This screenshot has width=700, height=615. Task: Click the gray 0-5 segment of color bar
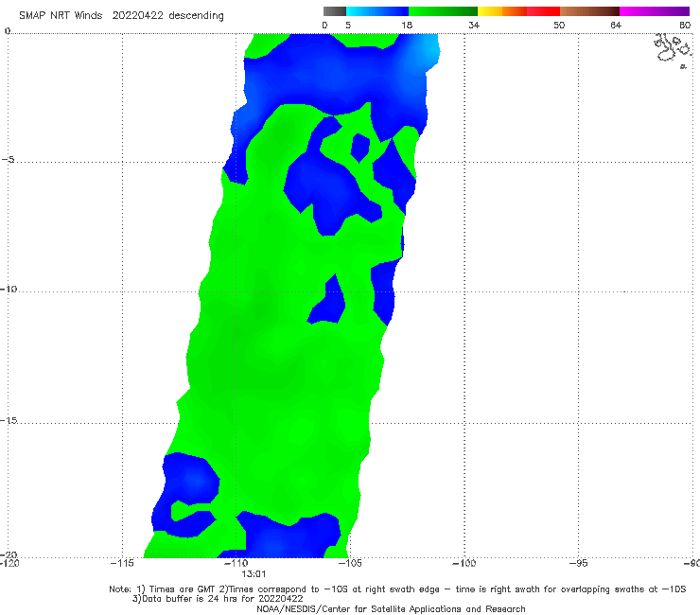pyautogui.click(x=335, y=11)
